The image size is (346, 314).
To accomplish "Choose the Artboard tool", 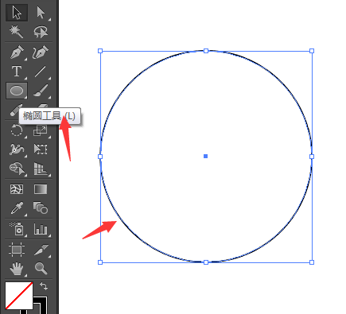I will tap(17, 250).
